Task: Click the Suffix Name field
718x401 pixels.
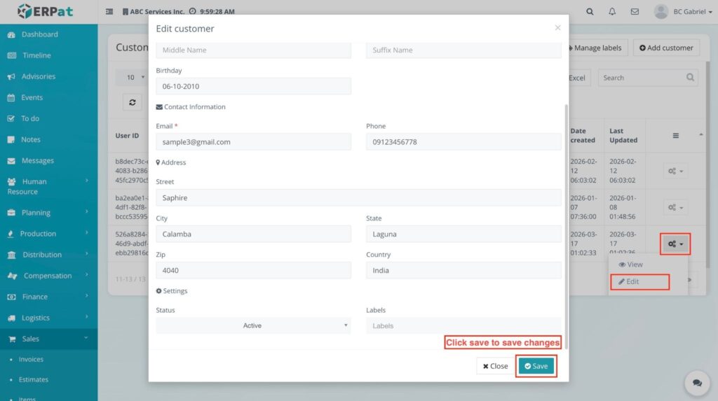Action: point(463,50)
